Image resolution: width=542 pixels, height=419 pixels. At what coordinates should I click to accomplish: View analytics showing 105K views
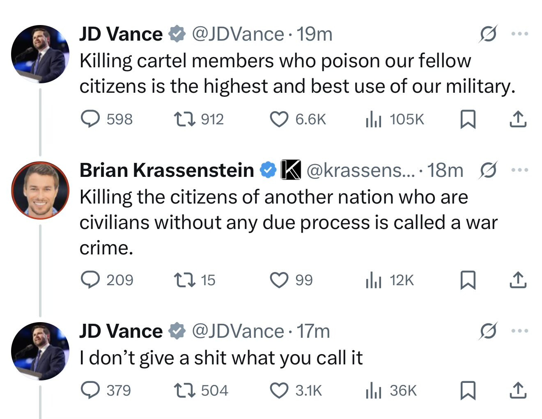click(x=374, y=119)
